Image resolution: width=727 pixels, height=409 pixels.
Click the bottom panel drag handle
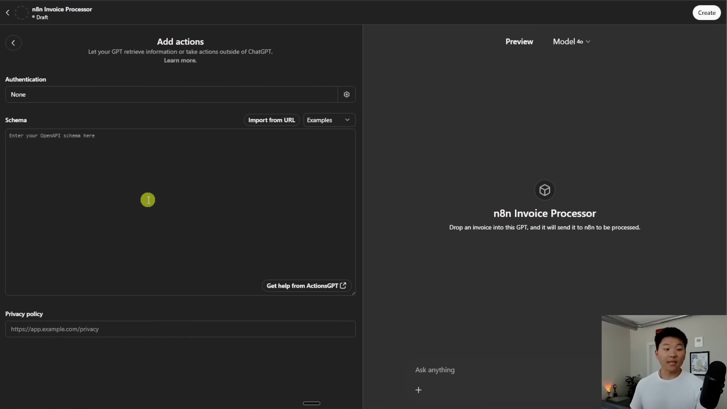pos(312,403)
